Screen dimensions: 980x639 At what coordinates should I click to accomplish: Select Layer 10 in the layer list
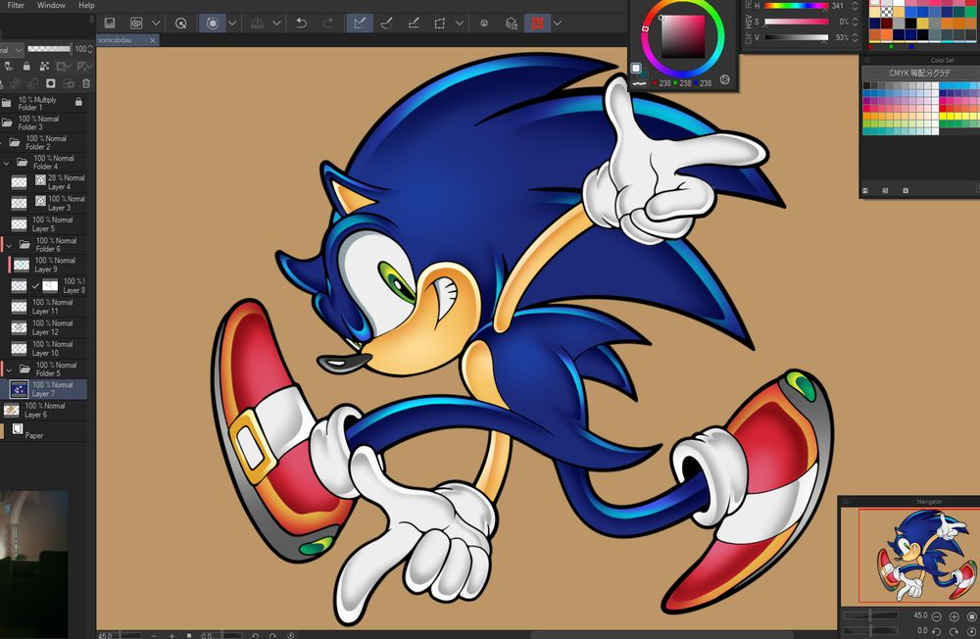click(44, 348)
